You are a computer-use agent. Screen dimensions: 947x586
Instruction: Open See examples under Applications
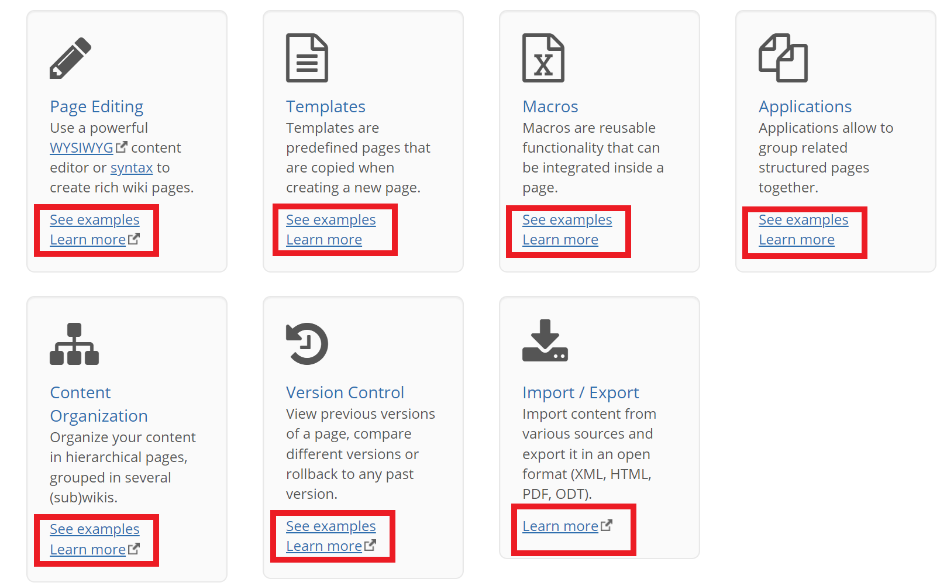[x=804, y=220]
